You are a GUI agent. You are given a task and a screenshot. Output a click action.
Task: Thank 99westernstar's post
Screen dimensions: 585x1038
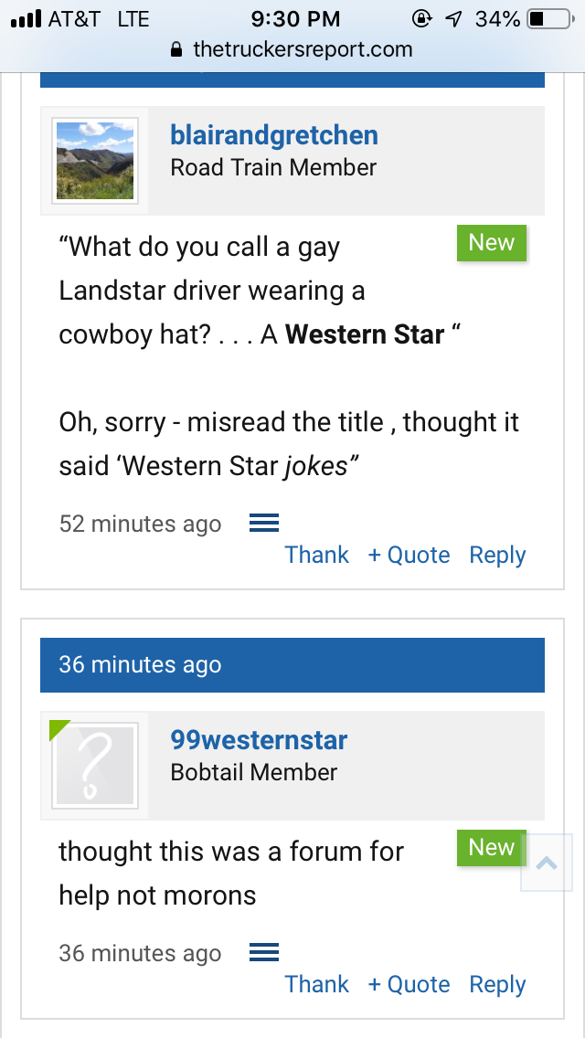tap(316, 984)
